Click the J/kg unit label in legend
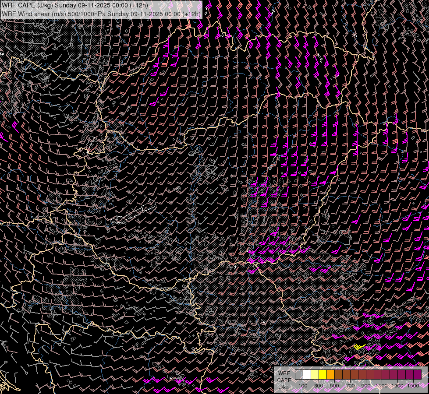The height and width of the screenshot is (394, 429). tap(284, 387)
